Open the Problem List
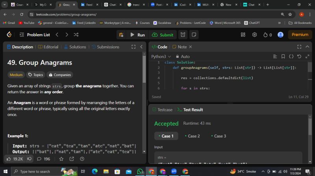The image size is (315, 176). tap(35, 35)
